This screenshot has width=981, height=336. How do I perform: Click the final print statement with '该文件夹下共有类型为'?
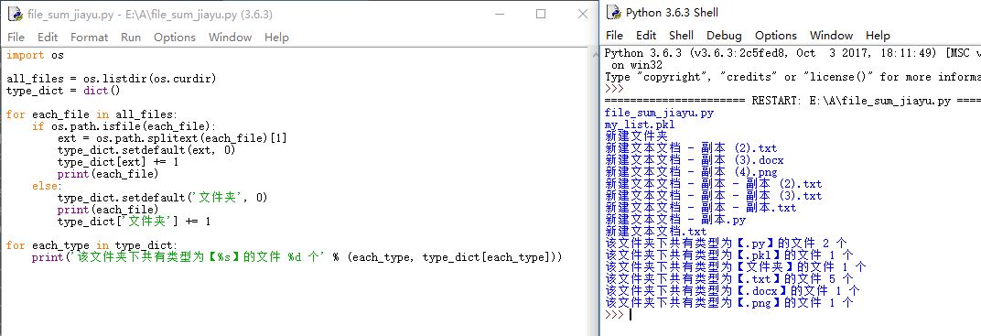297,257
